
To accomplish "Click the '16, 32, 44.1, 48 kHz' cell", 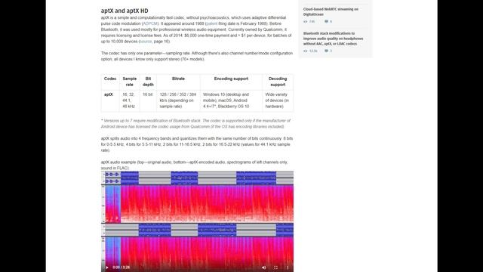I will click(x=129, y=100).
